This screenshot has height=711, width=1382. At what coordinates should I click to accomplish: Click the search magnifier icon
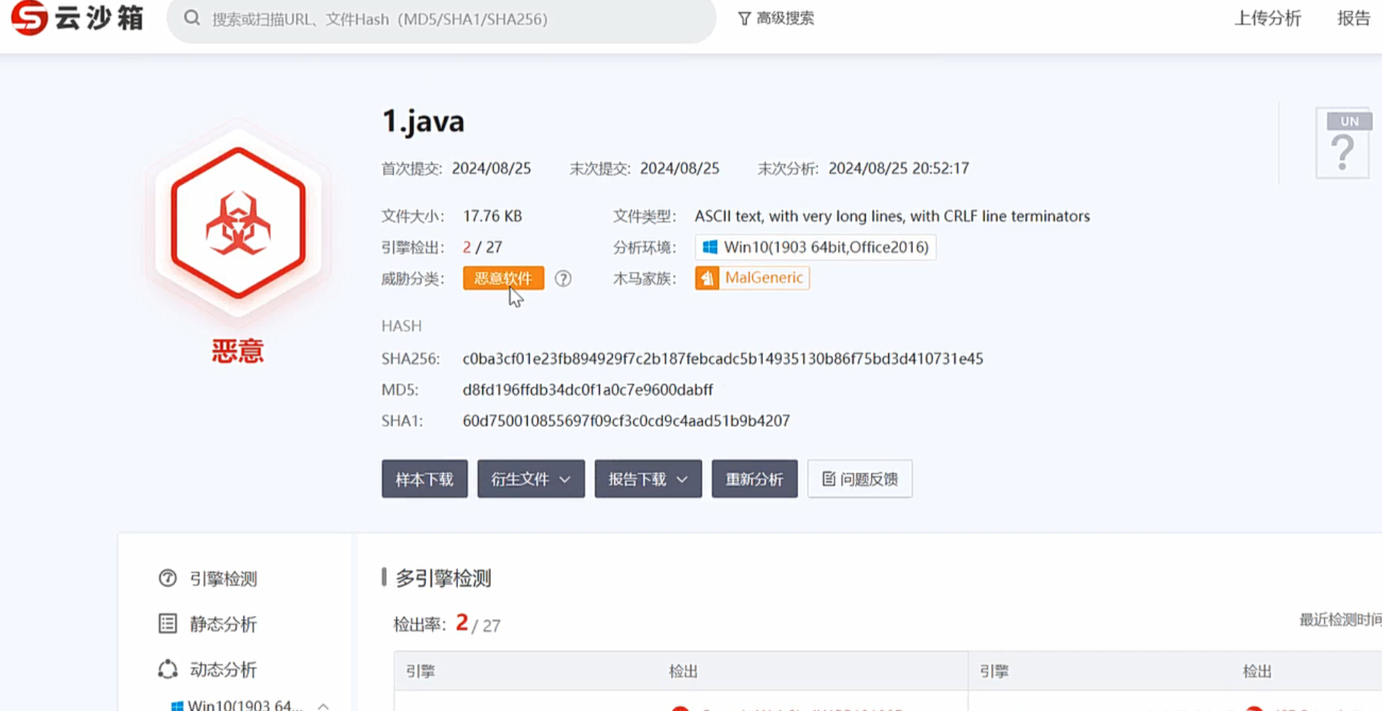pyautogui.click(x=192, y=18)
